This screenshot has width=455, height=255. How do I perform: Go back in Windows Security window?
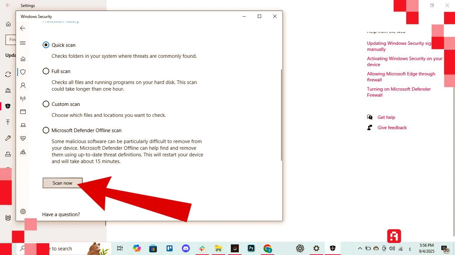[x=23, y=28]
